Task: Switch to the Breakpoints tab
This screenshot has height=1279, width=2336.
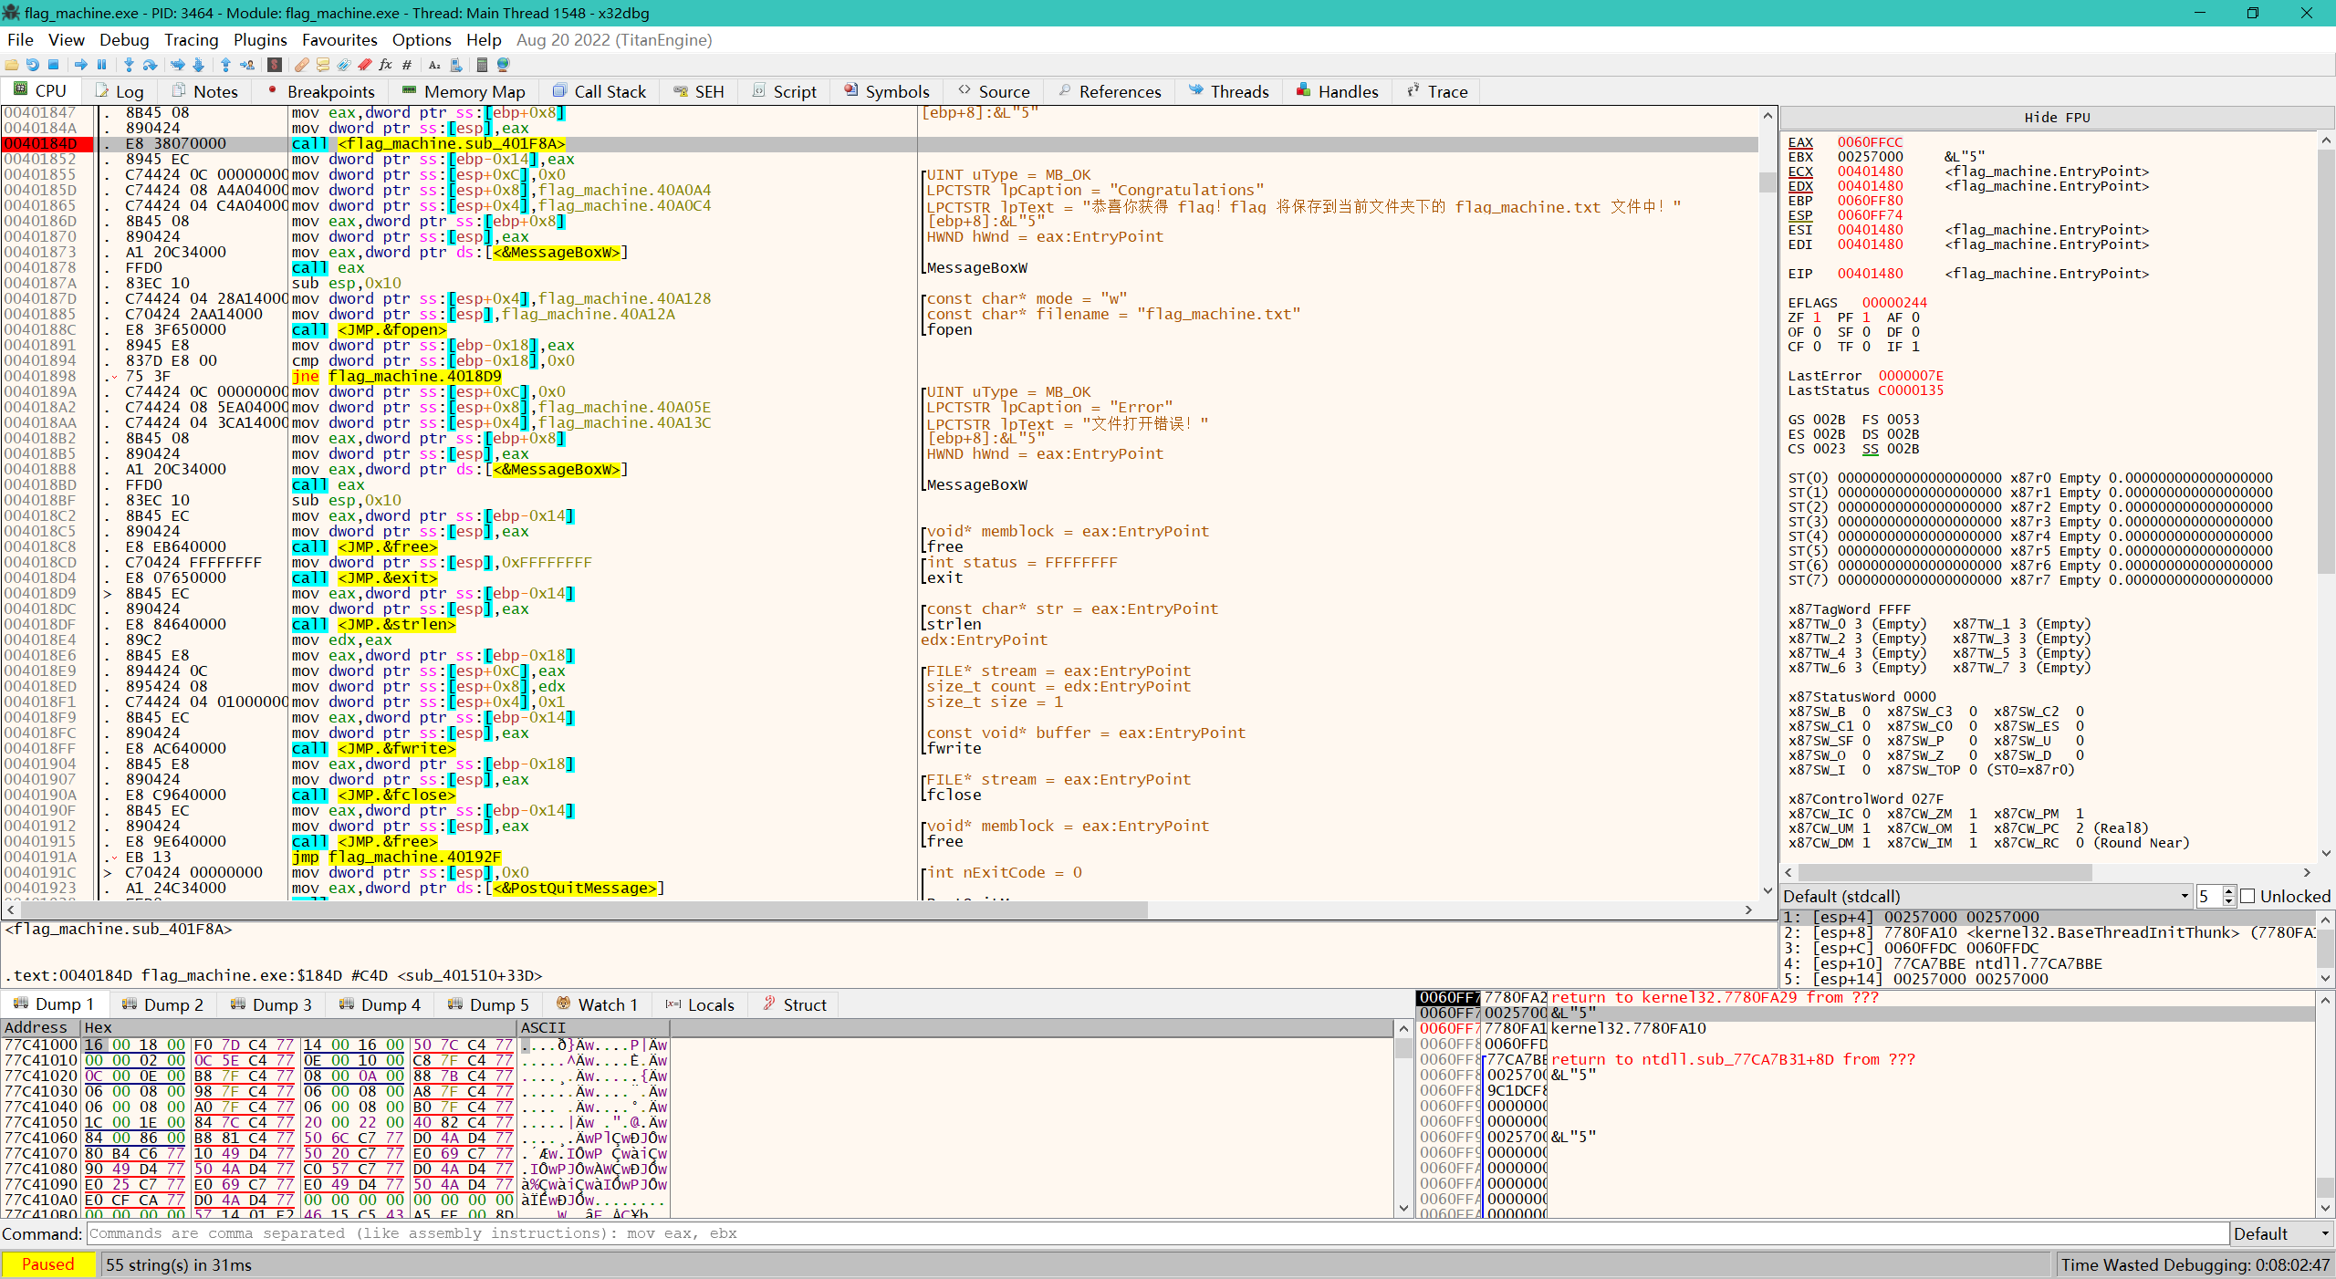Action: (x=321, y=91)
